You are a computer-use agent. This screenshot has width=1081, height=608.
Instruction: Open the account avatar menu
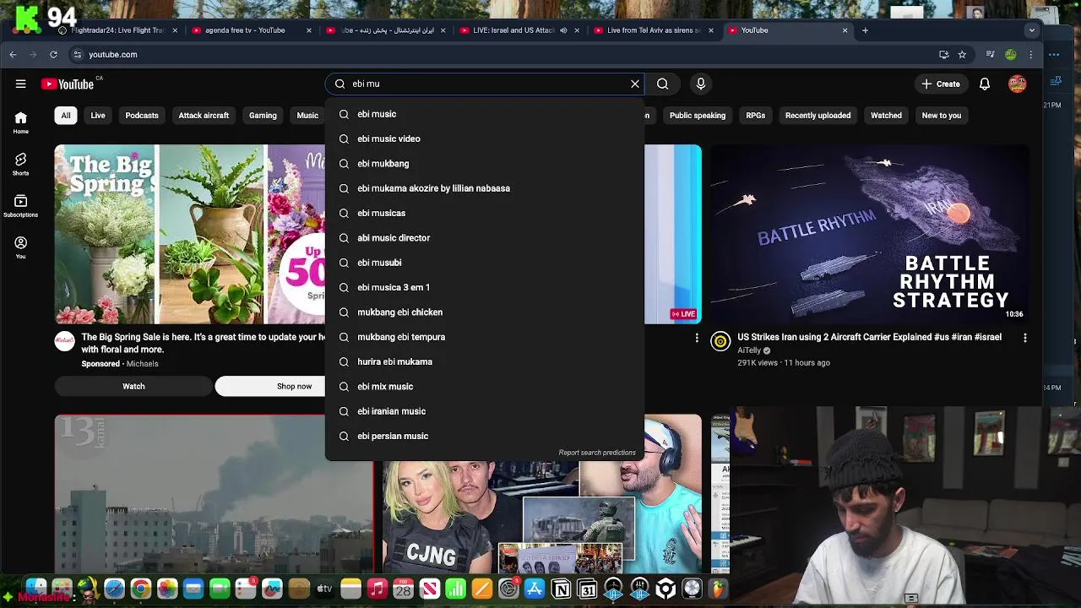(1017, 84)
